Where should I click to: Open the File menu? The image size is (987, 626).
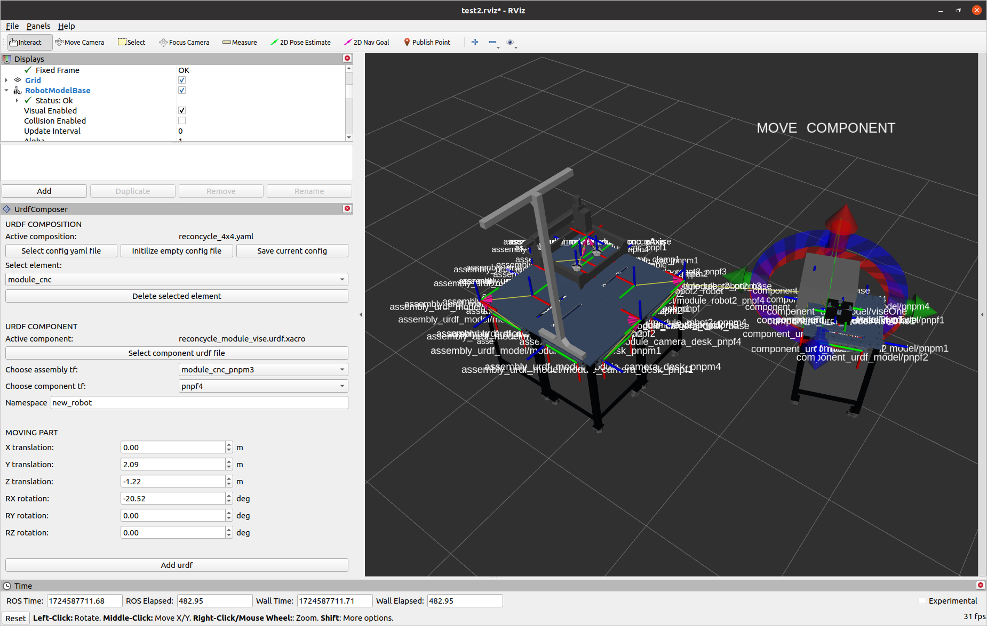click(x=12, y=26)
